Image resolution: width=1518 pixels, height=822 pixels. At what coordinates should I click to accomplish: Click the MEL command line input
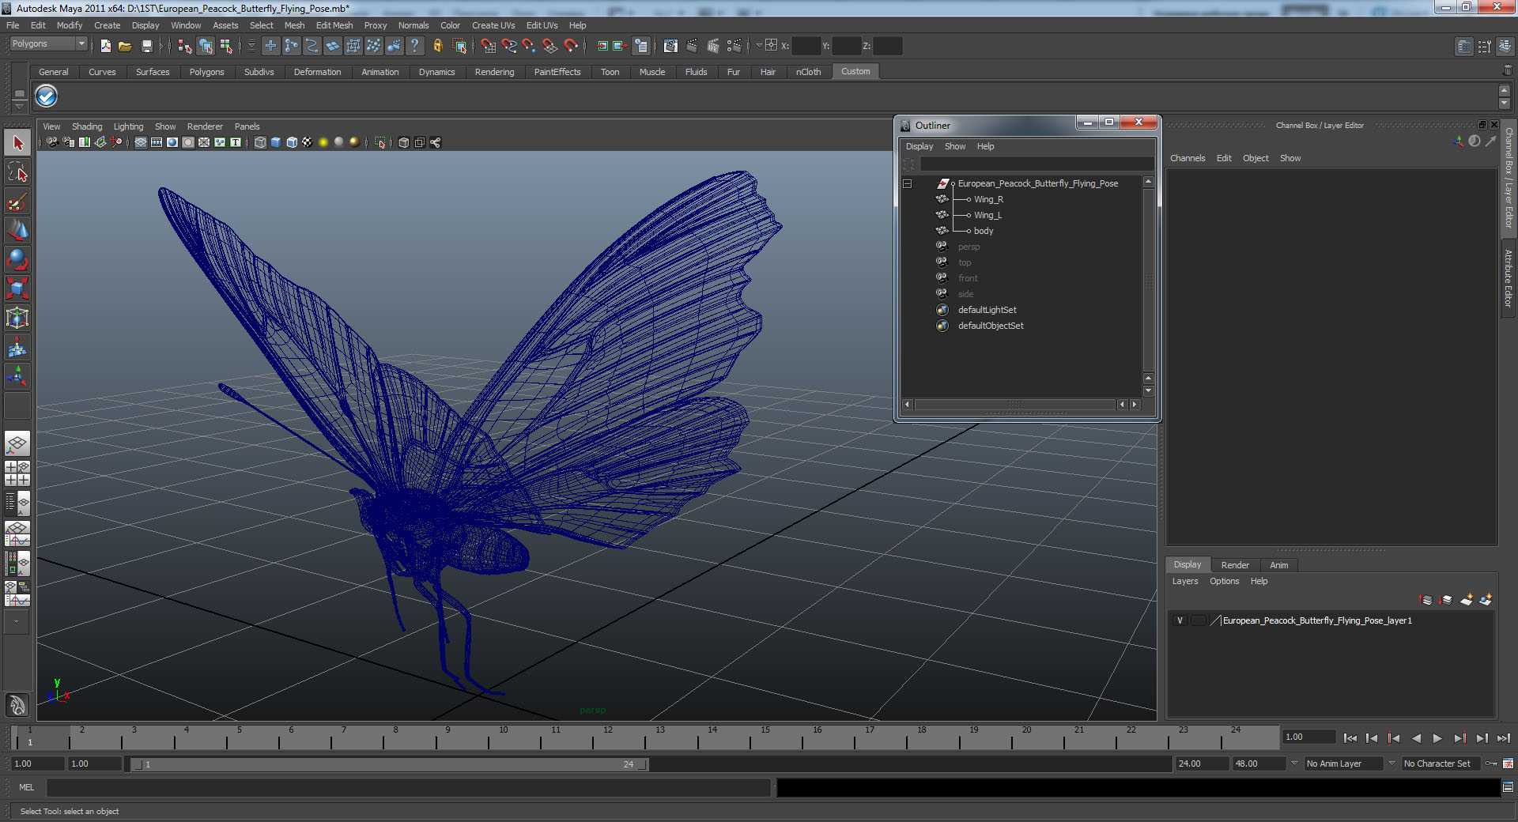click(408, 787)
